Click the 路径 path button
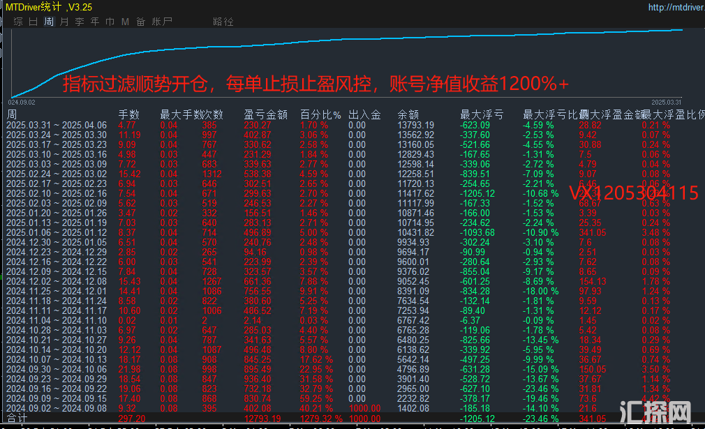Viewport: 705px width, 429px height. click(223, 22)
